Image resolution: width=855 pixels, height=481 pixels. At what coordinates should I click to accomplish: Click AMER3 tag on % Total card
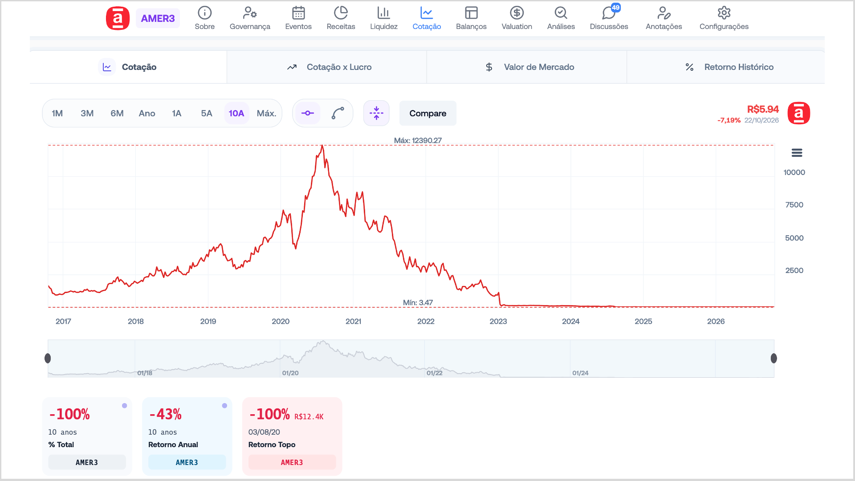[x=87, y=462]
